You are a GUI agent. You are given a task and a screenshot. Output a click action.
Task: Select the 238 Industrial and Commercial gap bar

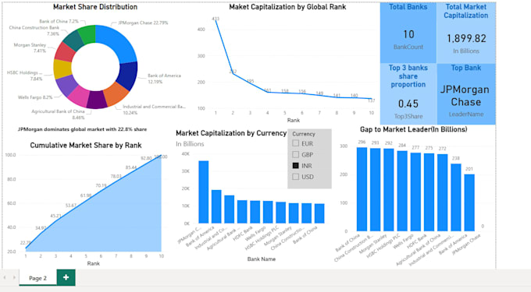[456, 198]
